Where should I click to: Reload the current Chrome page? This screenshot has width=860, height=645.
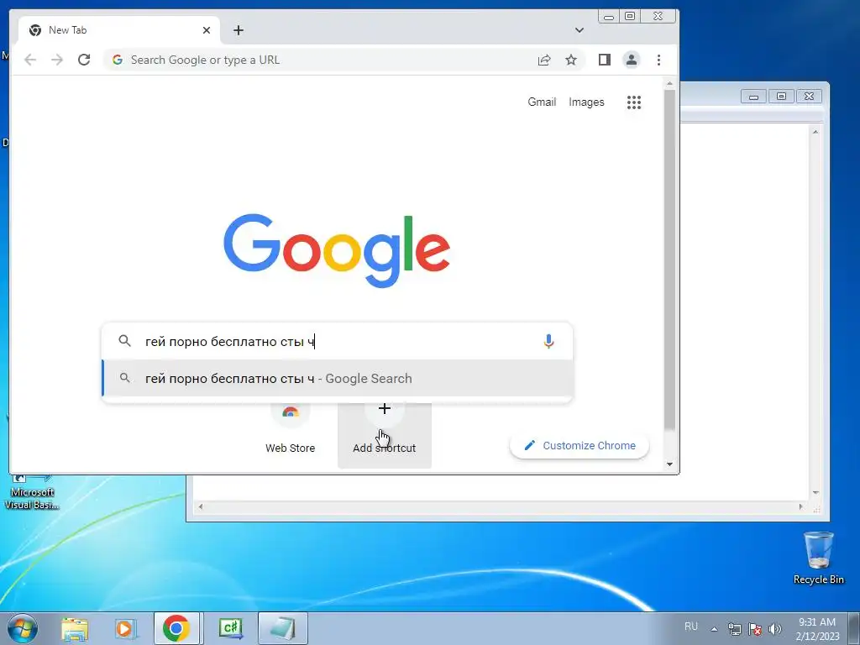[84, 60]
